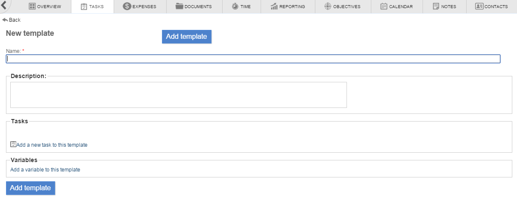517x209 pixels.
Task: Click the Tasks checklist icon
Action: coord(84,6)
